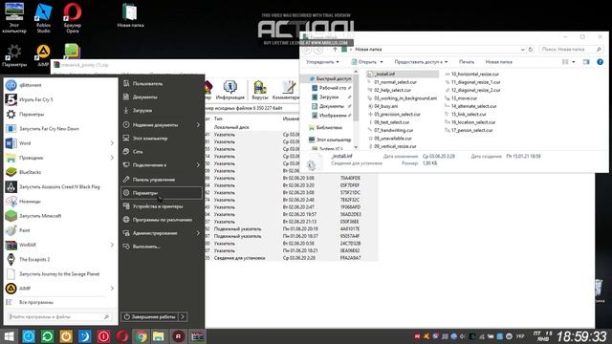Open Выполнить... run dialog

point(162,247)
